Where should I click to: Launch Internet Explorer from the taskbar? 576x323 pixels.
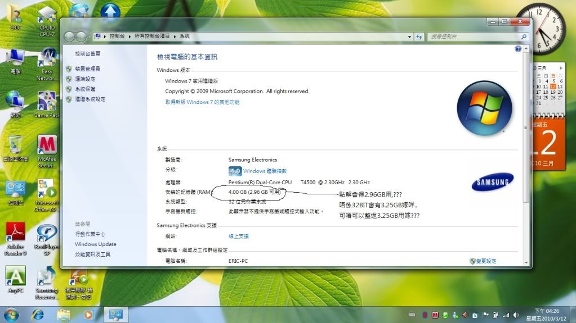[38, 315]
